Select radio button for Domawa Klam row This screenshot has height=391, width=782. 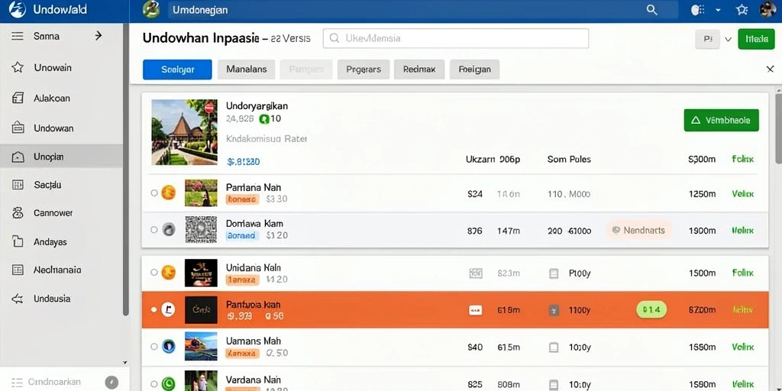(x=154, y=230)
